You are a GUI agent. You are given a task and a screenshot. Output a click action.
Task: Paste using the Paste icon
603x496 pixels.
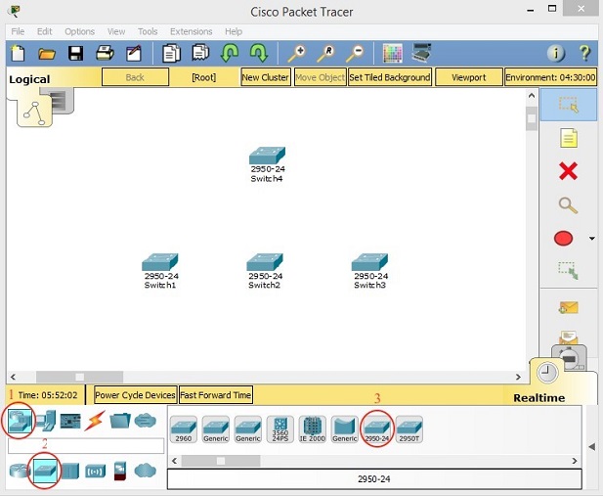pyautogui.click(x=200, y=53)
